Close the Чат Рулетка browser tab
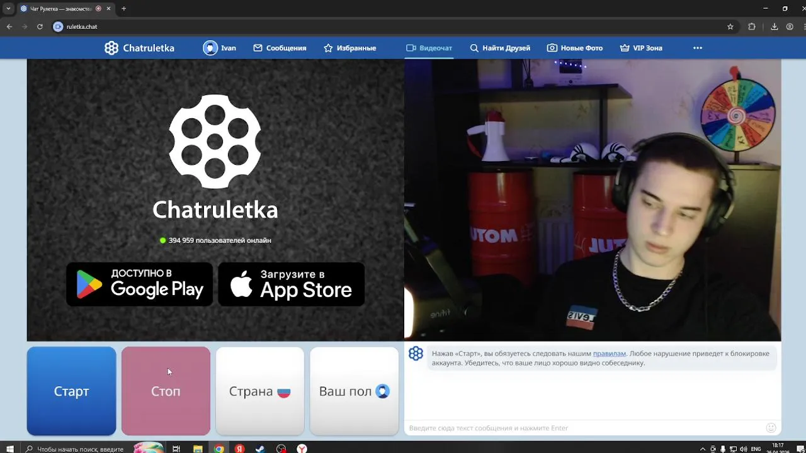The image size is (806, 453). [109, 9]
